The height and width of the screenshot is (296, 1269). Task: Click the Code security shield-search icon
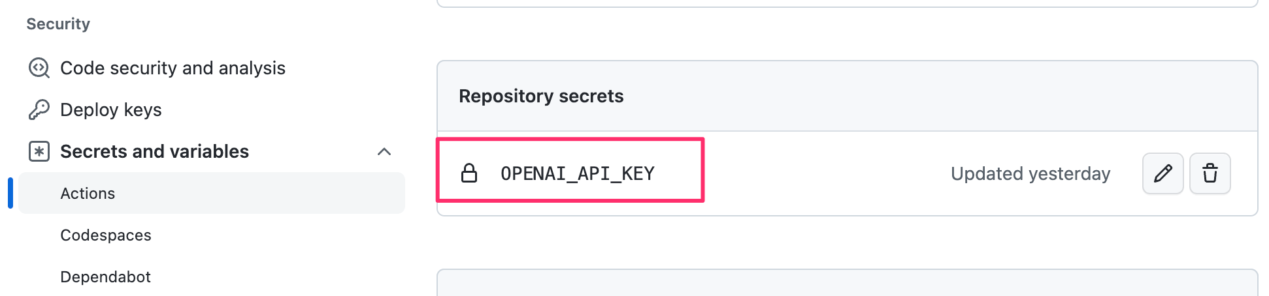pyautogui.click(x=39, y=68)
